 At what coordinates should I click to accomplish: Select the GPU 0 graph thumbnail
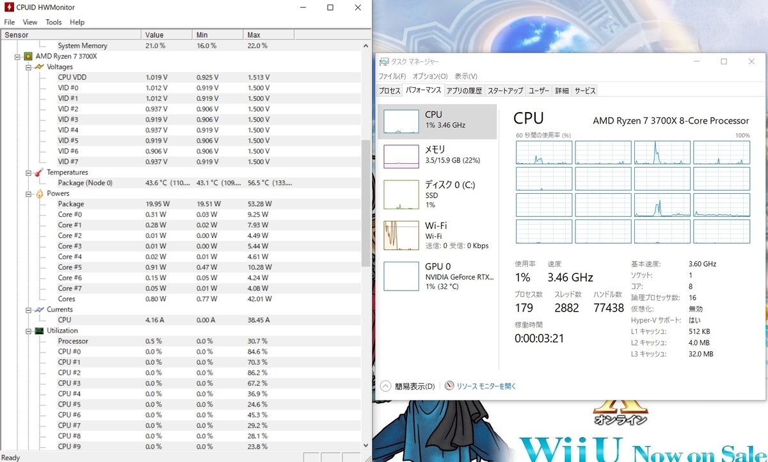coord(401,276)
